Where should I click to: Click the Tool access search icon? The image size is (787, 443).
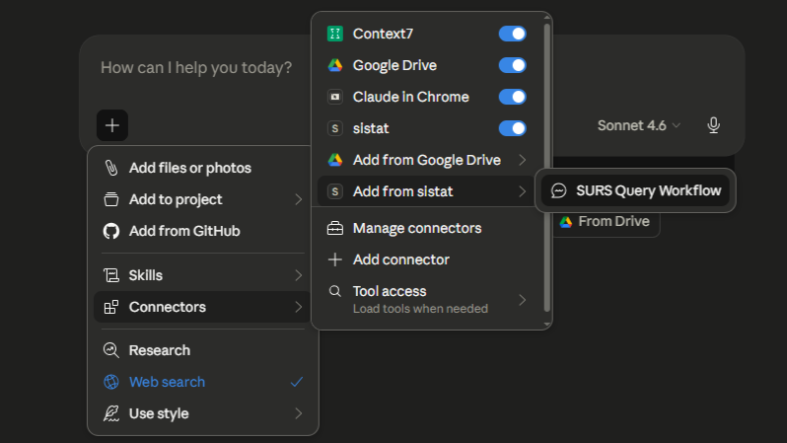pyautogui.click(x=334, y=291)
